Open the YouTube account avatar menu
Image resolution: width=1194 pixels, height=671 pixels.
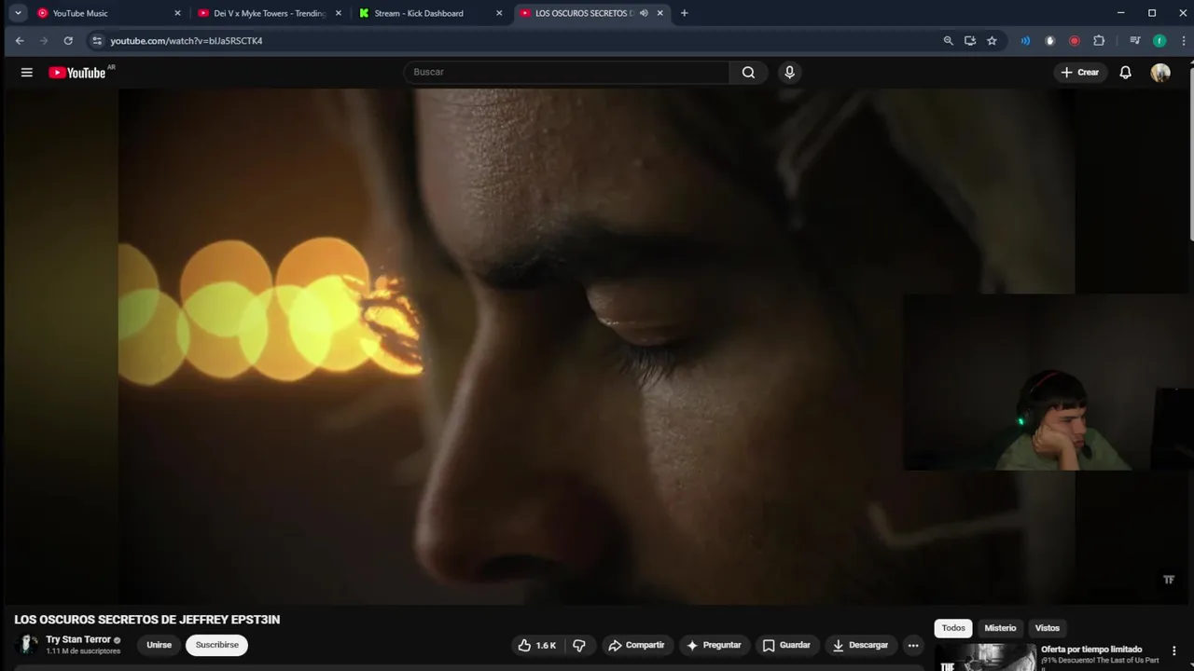pyautogui.click(x=1160, y=73)
